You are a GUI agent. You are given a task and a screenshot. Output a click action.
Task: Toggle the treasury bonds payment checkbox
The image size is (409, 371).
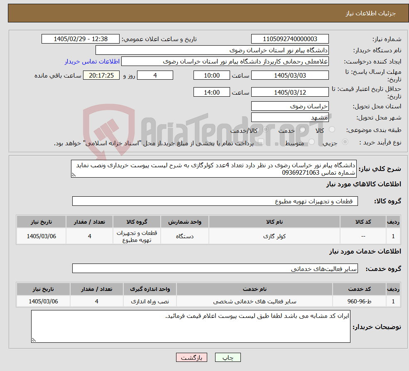pos(261,142)
